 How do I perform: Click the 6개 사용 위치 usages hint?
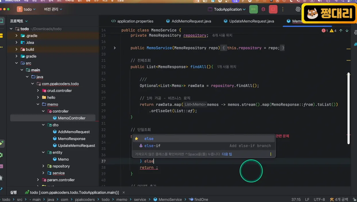pyautogui.click(x=222, y=35)
